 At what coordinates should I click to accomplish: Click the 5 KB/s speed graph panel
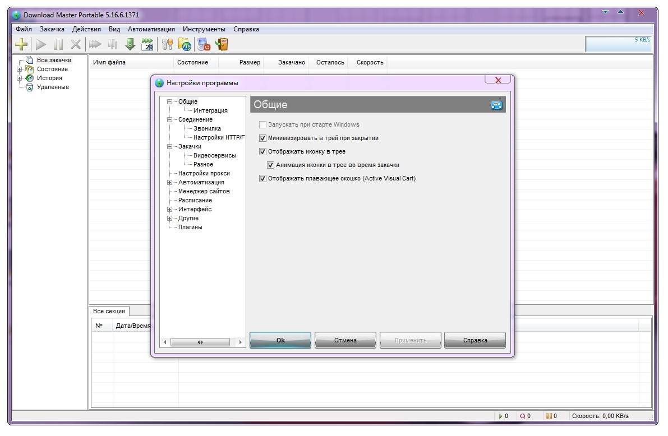619,44
